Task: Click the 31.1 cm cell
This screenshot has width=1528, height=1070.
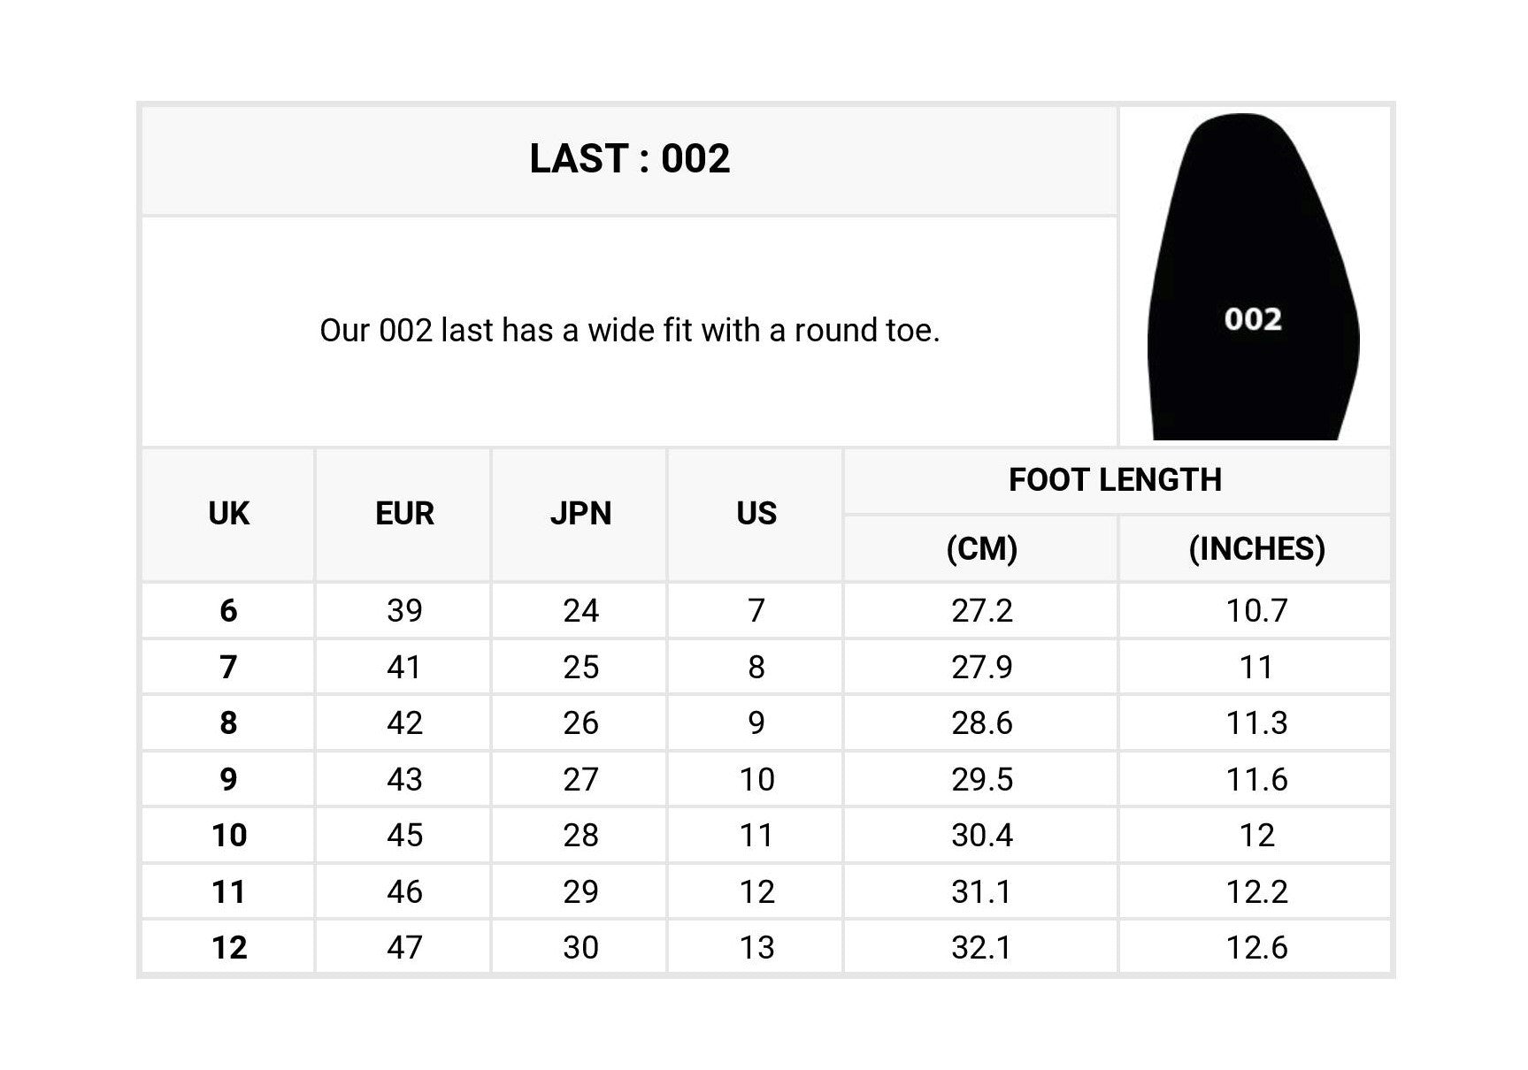Action: click(x=981, y=892)
